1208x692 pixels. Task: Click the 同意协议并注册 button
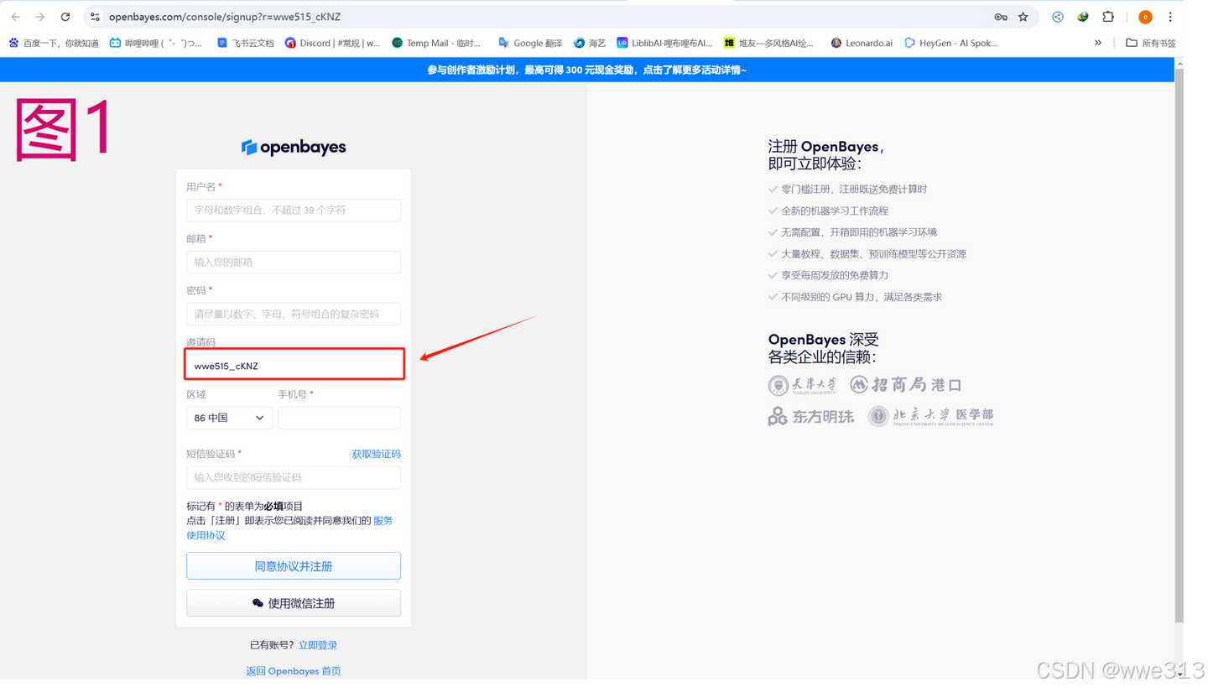[x=293, y=565]
